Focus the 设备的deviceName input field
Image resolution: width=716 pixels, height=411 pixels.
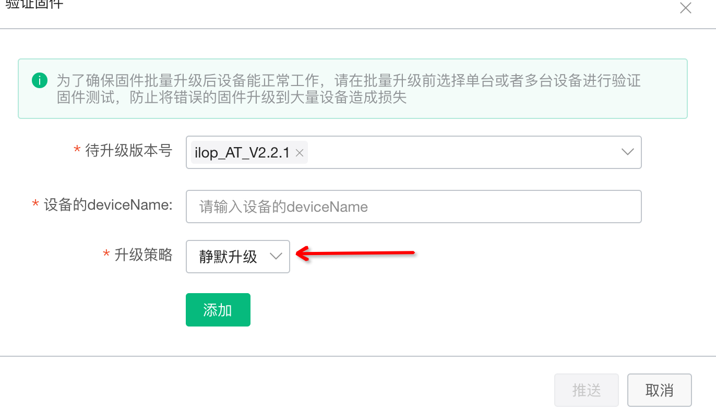point(413,207)
